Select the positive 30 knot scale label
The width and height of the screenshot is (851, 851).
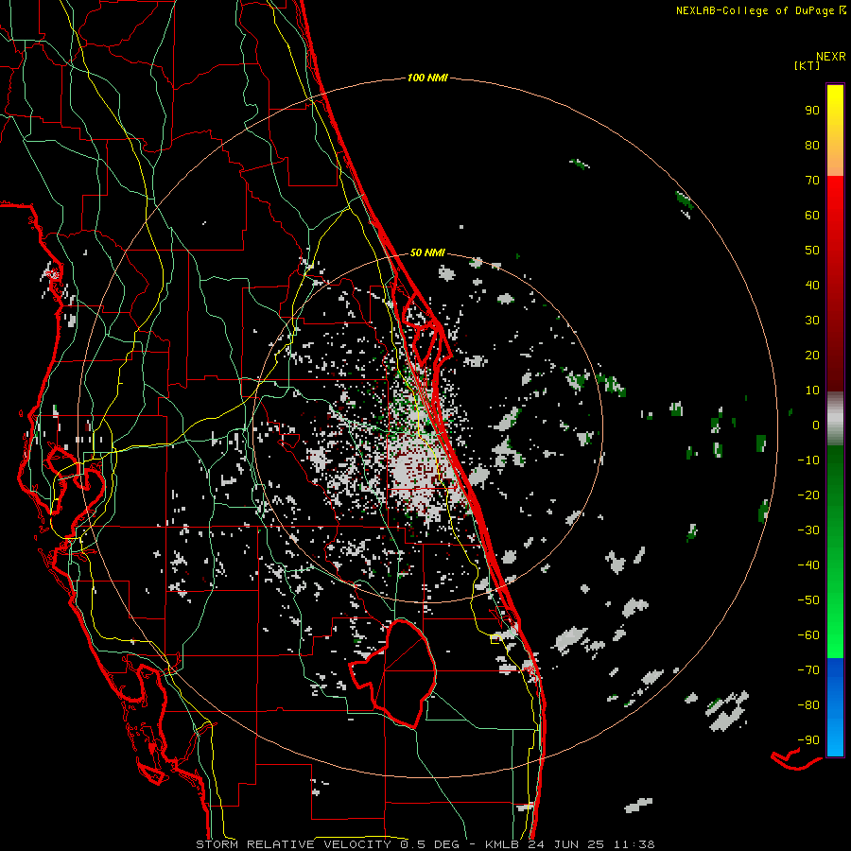pos(812,321)
